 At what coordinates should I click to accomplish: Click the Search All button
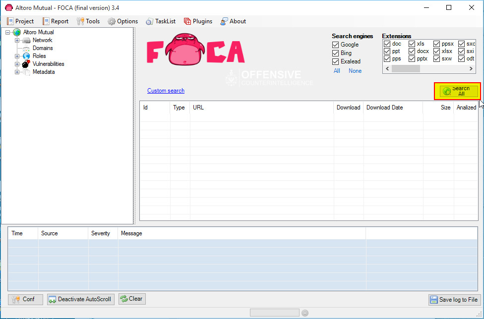(x=459, y=91)
